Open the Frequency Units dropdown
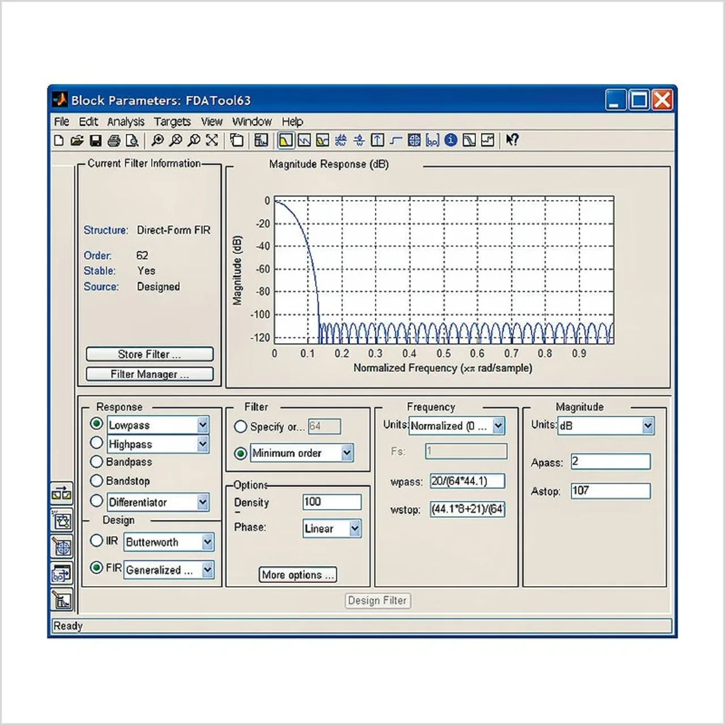Image resolution: width=725 pixels, height=725 pixels. 498,425
